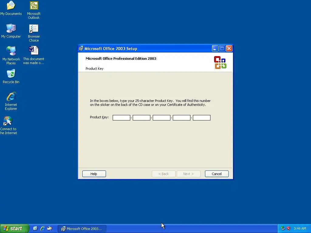
Task: Click the Office 2003 logo in setup dialog
Action: (x=220, y=62)
